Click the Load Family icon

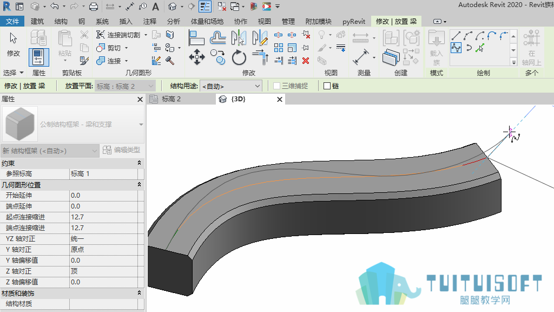[437, 48]
